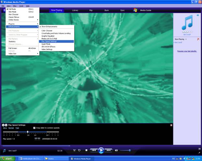
Task: Click the music note icon by song title
Action: point(4,151)
